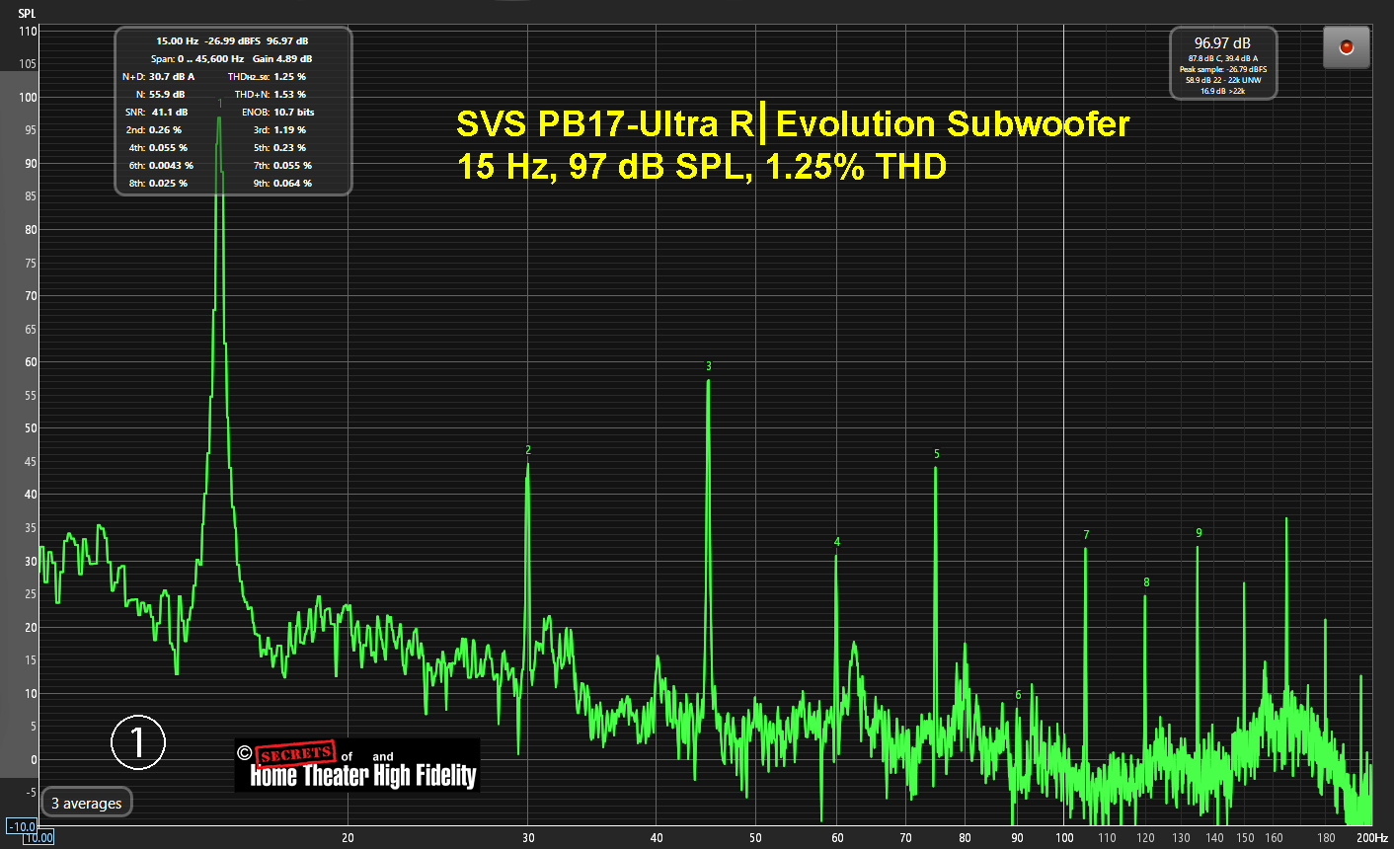Click the -10.0 SPL axis limit field

pos(21,826)
